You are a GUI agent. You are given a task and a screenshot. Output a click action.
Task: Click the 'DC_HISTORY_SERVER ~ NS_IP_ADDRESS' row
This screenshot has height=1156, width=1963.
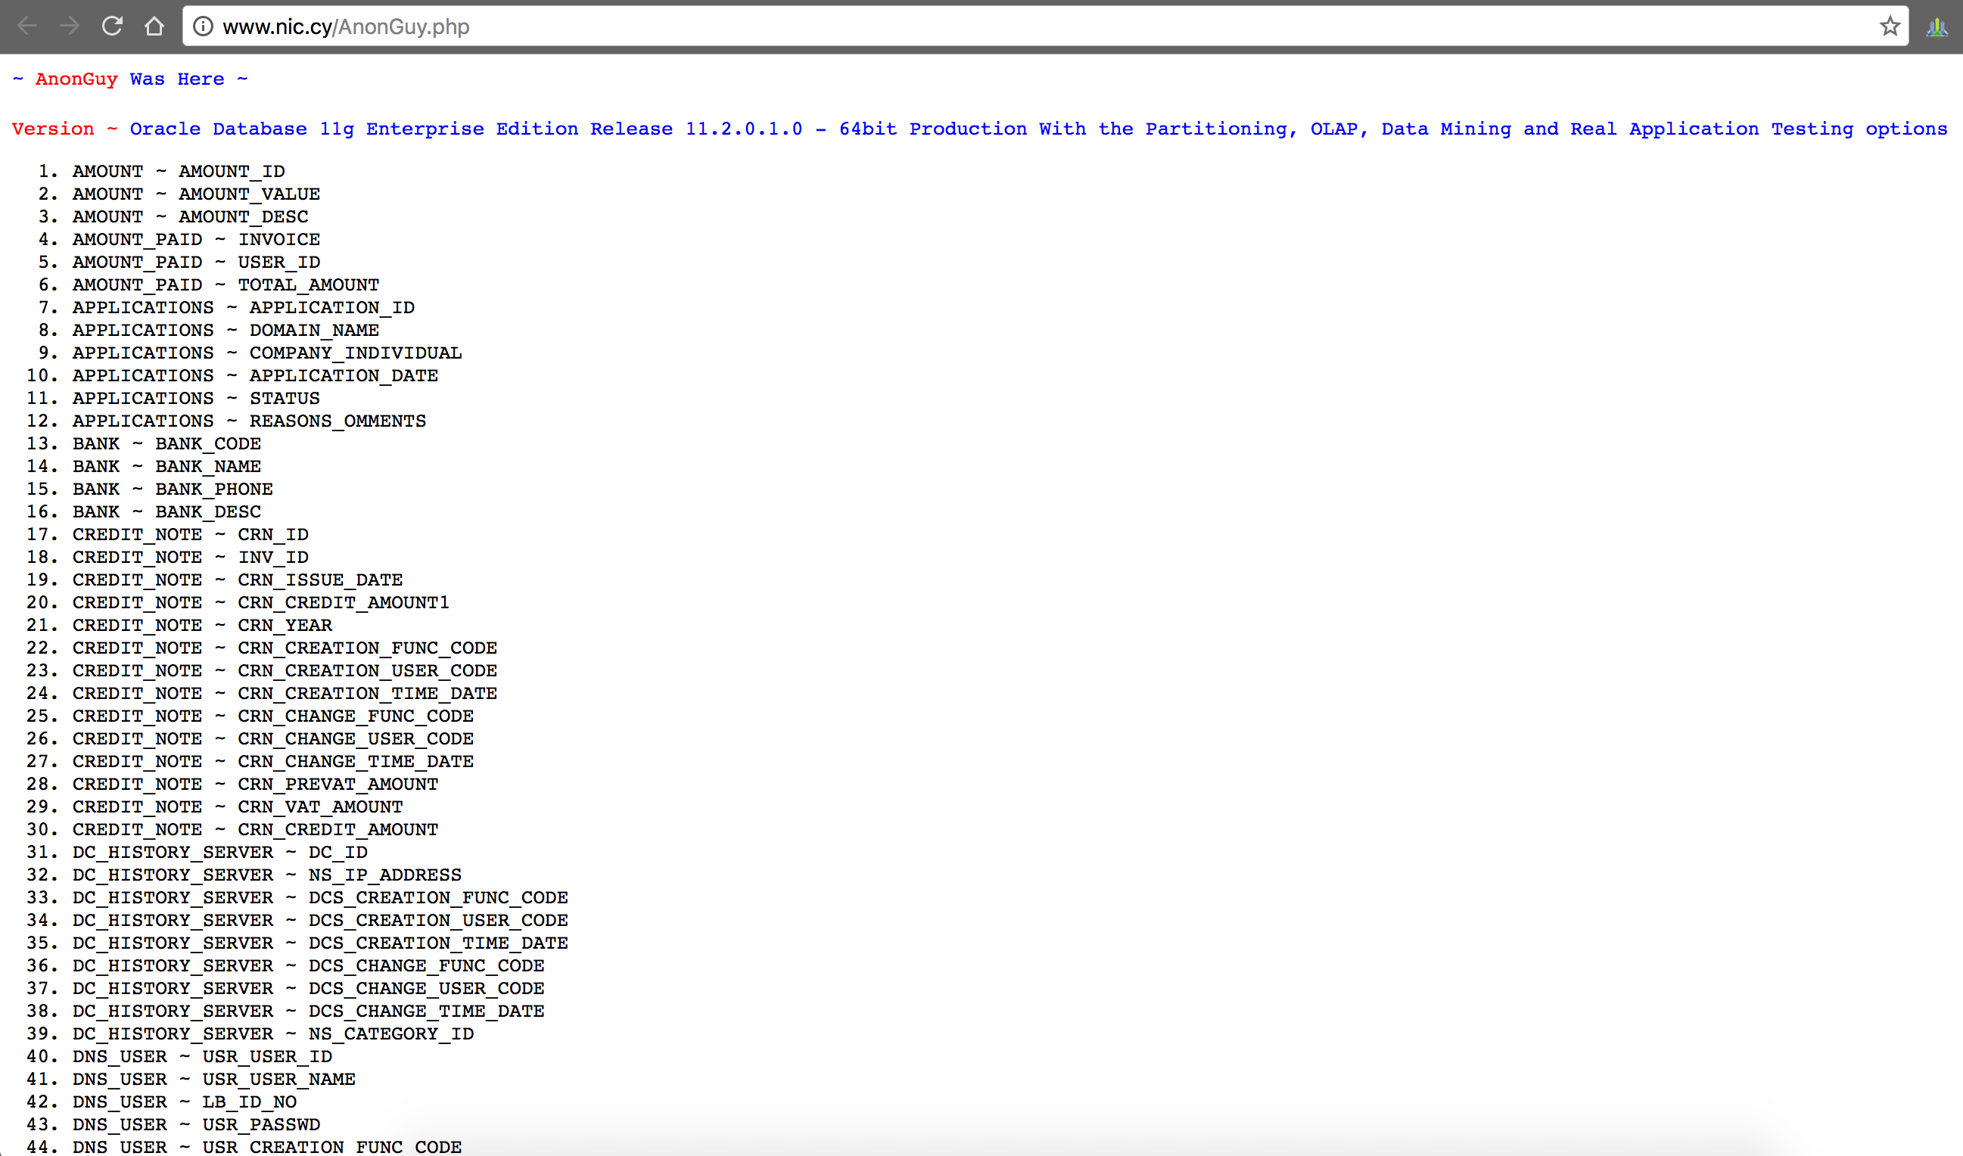pos(267,875)
